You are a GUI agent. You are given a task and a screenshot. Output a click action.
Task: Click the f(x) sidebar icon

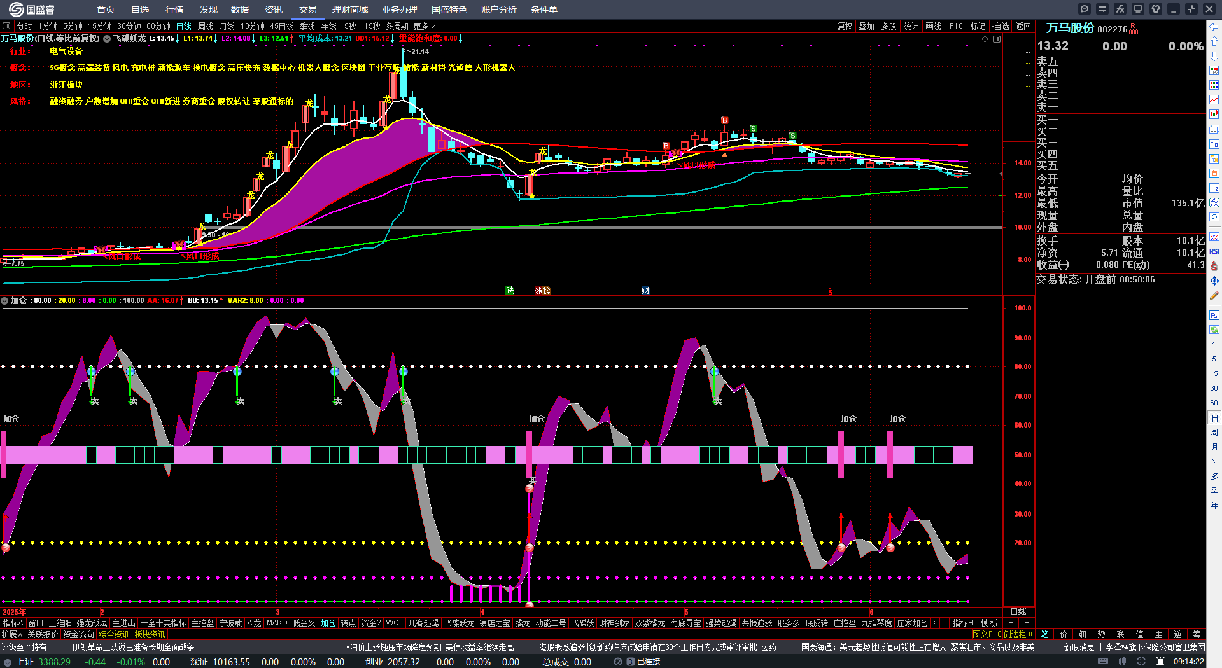click(1214, 203)
